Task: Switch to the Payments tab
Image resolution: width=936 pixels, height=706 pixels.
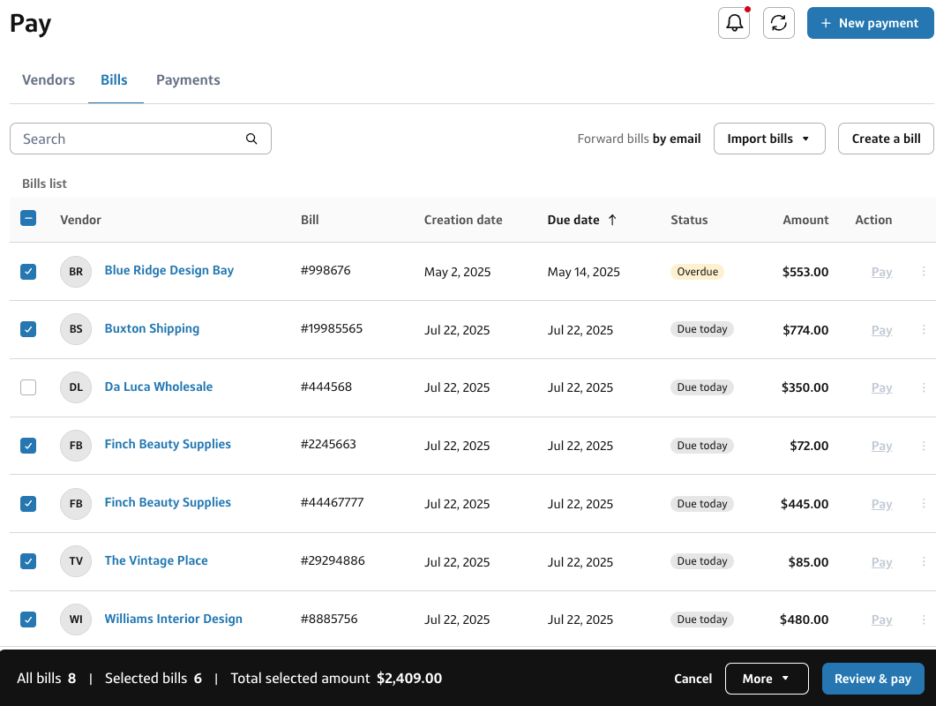Action: (x=188, y=80)
